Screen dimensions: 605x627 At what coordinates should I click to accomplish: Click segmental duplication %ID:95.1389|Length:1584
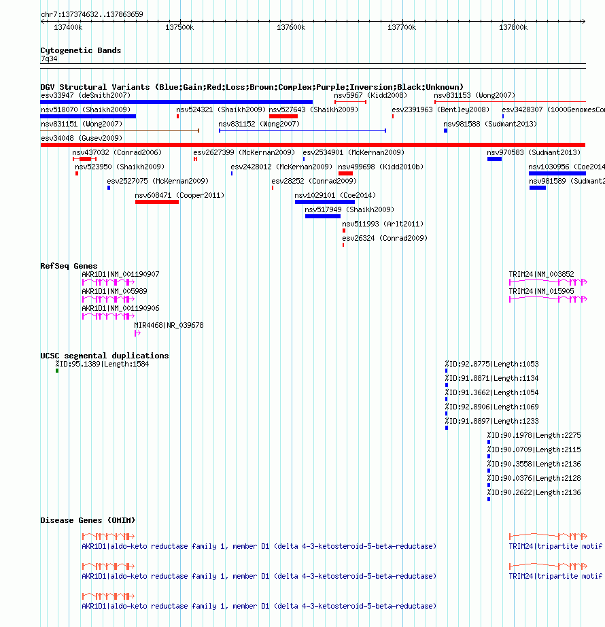(x=102, y=365)
